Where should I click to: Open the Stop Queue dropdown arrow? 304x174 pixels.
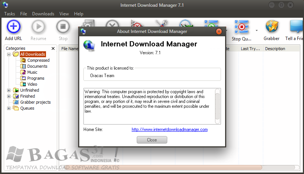pyautogui.click(x=257, y=30)
